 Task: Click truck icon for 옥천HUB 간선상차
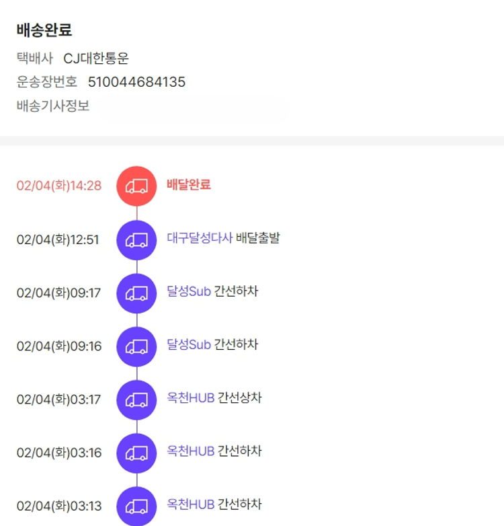pos(136,400)
